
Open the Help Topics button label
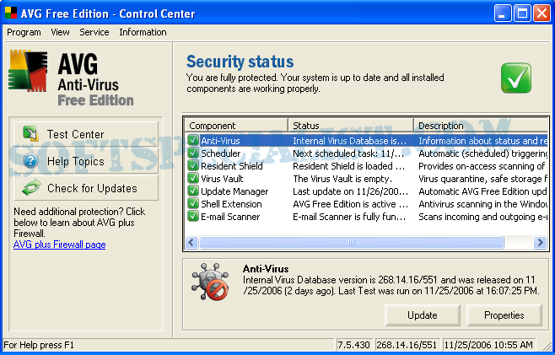point(76,161)
